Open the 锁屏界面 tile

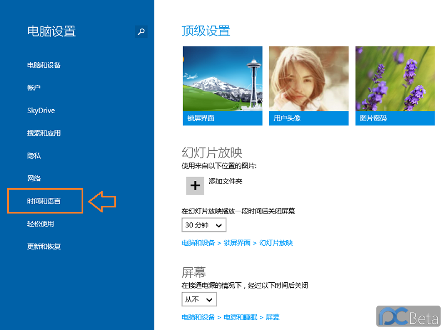coord(223,86)
